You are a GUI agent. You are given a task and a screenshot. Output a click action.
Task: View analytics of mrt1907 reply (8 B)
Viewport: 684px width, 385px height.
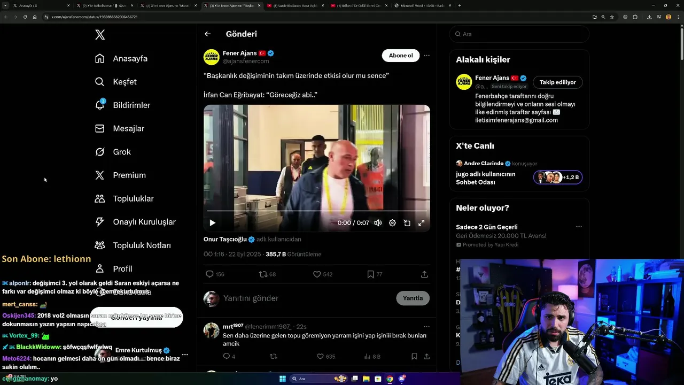tap(372, 356)
